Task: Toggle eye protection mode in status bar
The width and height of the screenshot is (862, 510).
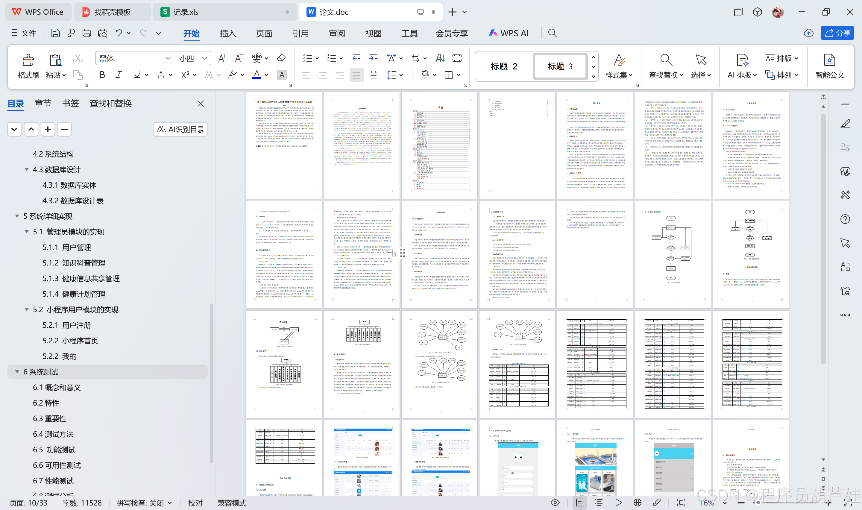Action: point(555,503)
